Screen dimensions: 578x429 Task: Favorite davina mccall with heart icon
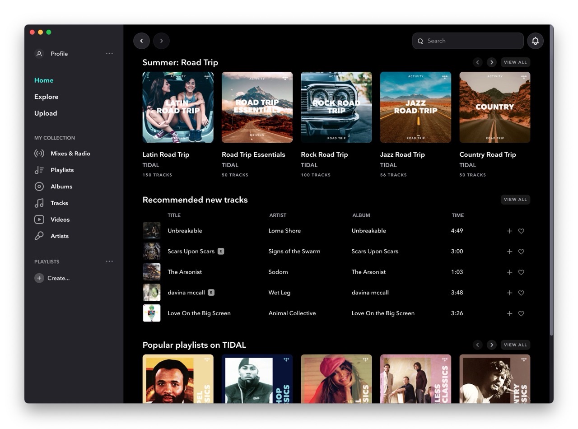click(521, 293)
